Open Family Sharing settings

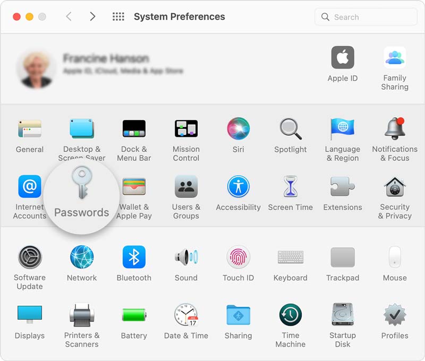(394, 58)
